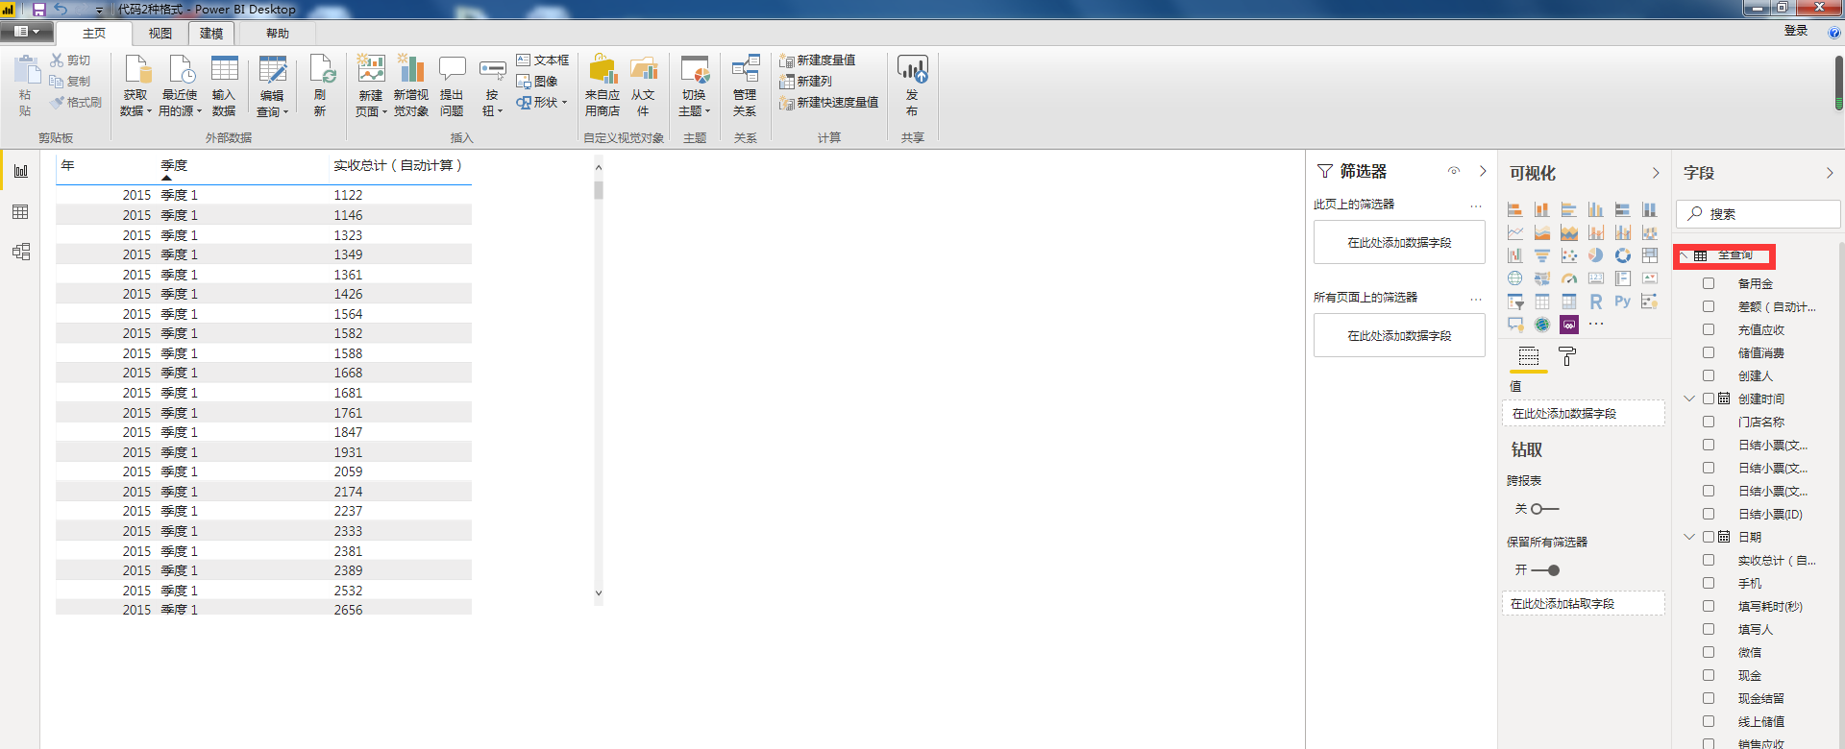This screenshot has height=749, width=1845.
Task: Open the Model relationships view in sidebar
Action: point(20,252)
